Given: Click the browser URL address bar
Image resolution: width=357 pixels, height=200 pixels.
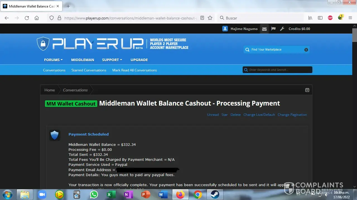Looking at the screenshot, I should [x=131, y=18].
